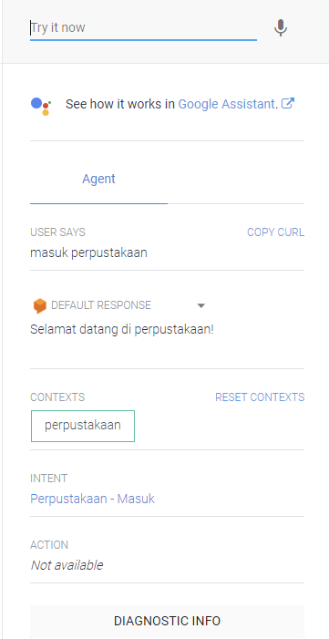The image size is (329, 639).
Task: Click the user query text masuk perpustakaan
Action: pyautogui.click(x=89, y=253)
